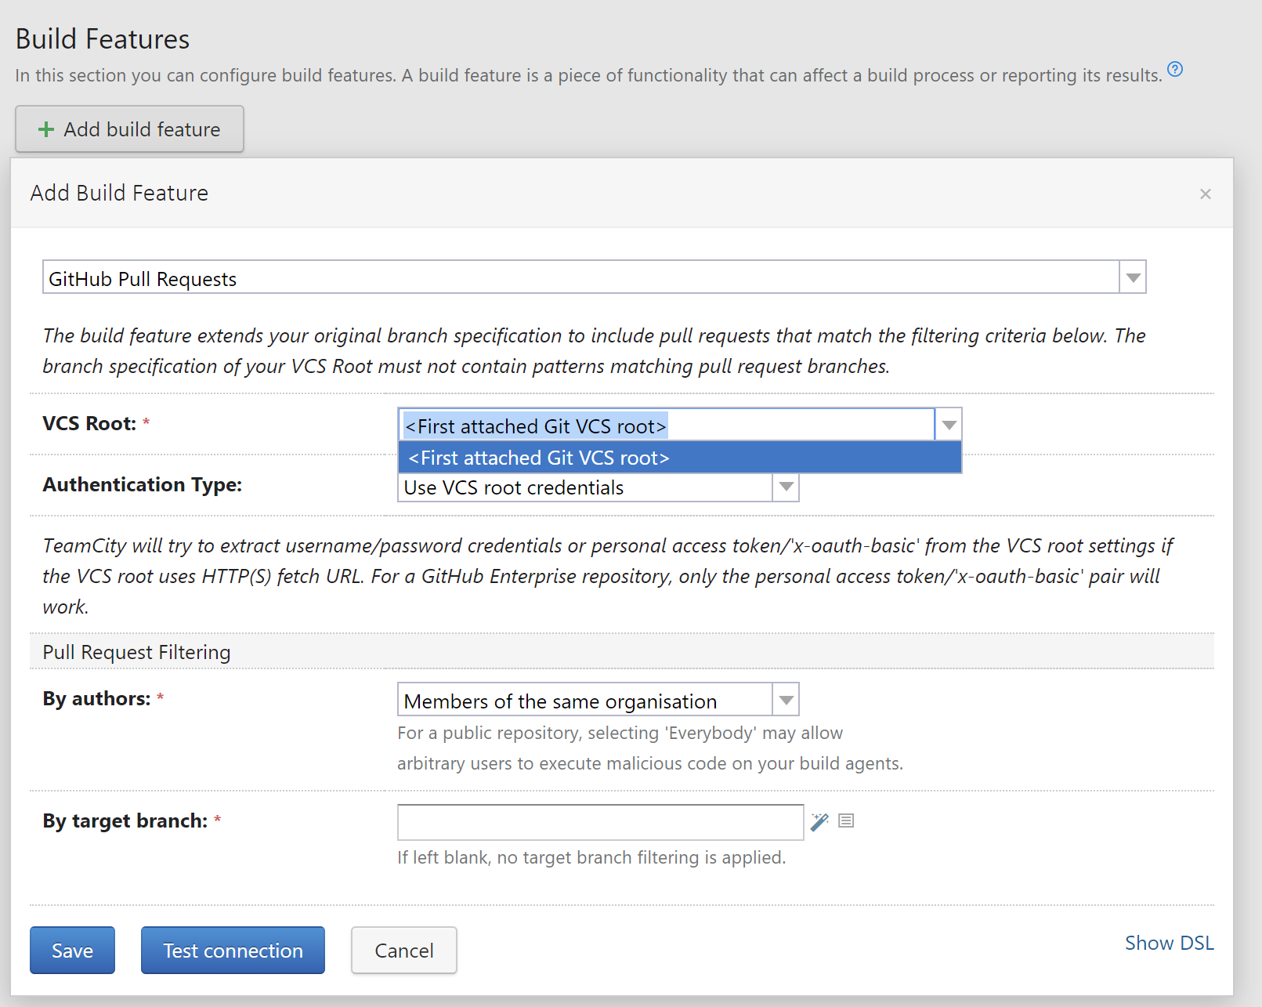1262x1007 pixels.
Task: Save the build feature
Action: coord(72,950)
